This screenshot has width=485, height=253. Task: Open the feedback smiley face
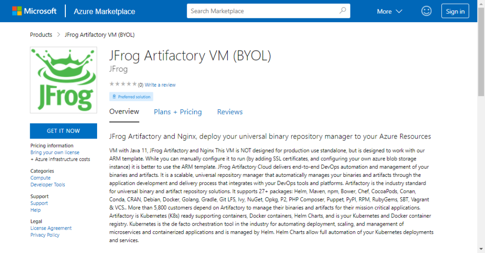426,11
